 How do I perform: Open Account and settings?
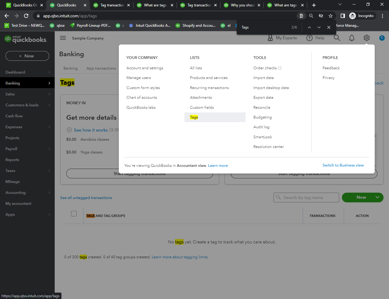tap(145, 68)
